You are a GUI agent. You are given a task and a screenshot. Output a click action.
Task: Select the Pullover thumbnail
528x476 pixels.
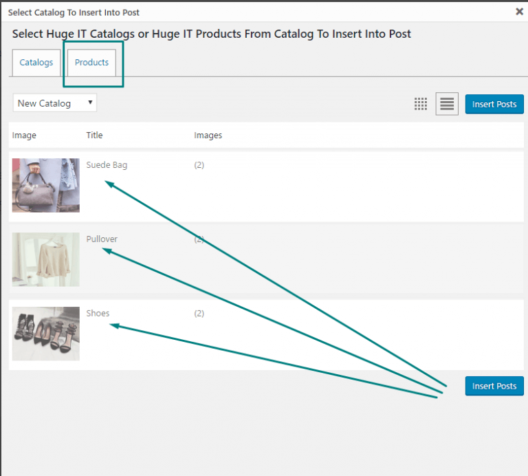tap(46, 259)
